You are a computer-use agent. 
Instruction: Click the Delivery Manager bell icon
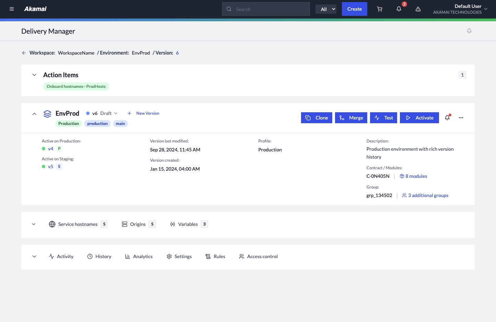[x=469, y=31]
